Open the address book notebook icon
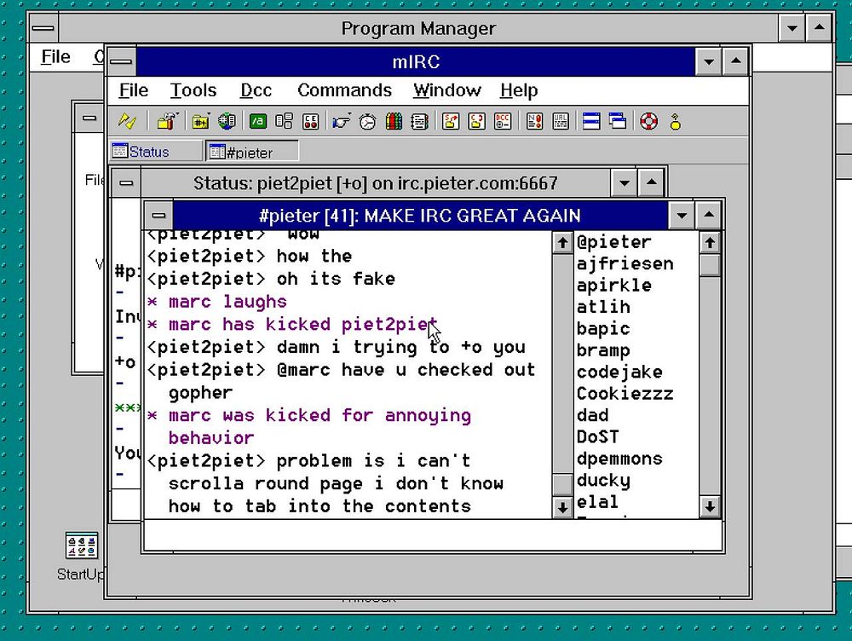This screenshot has width=852, height=641. (419, 121)
